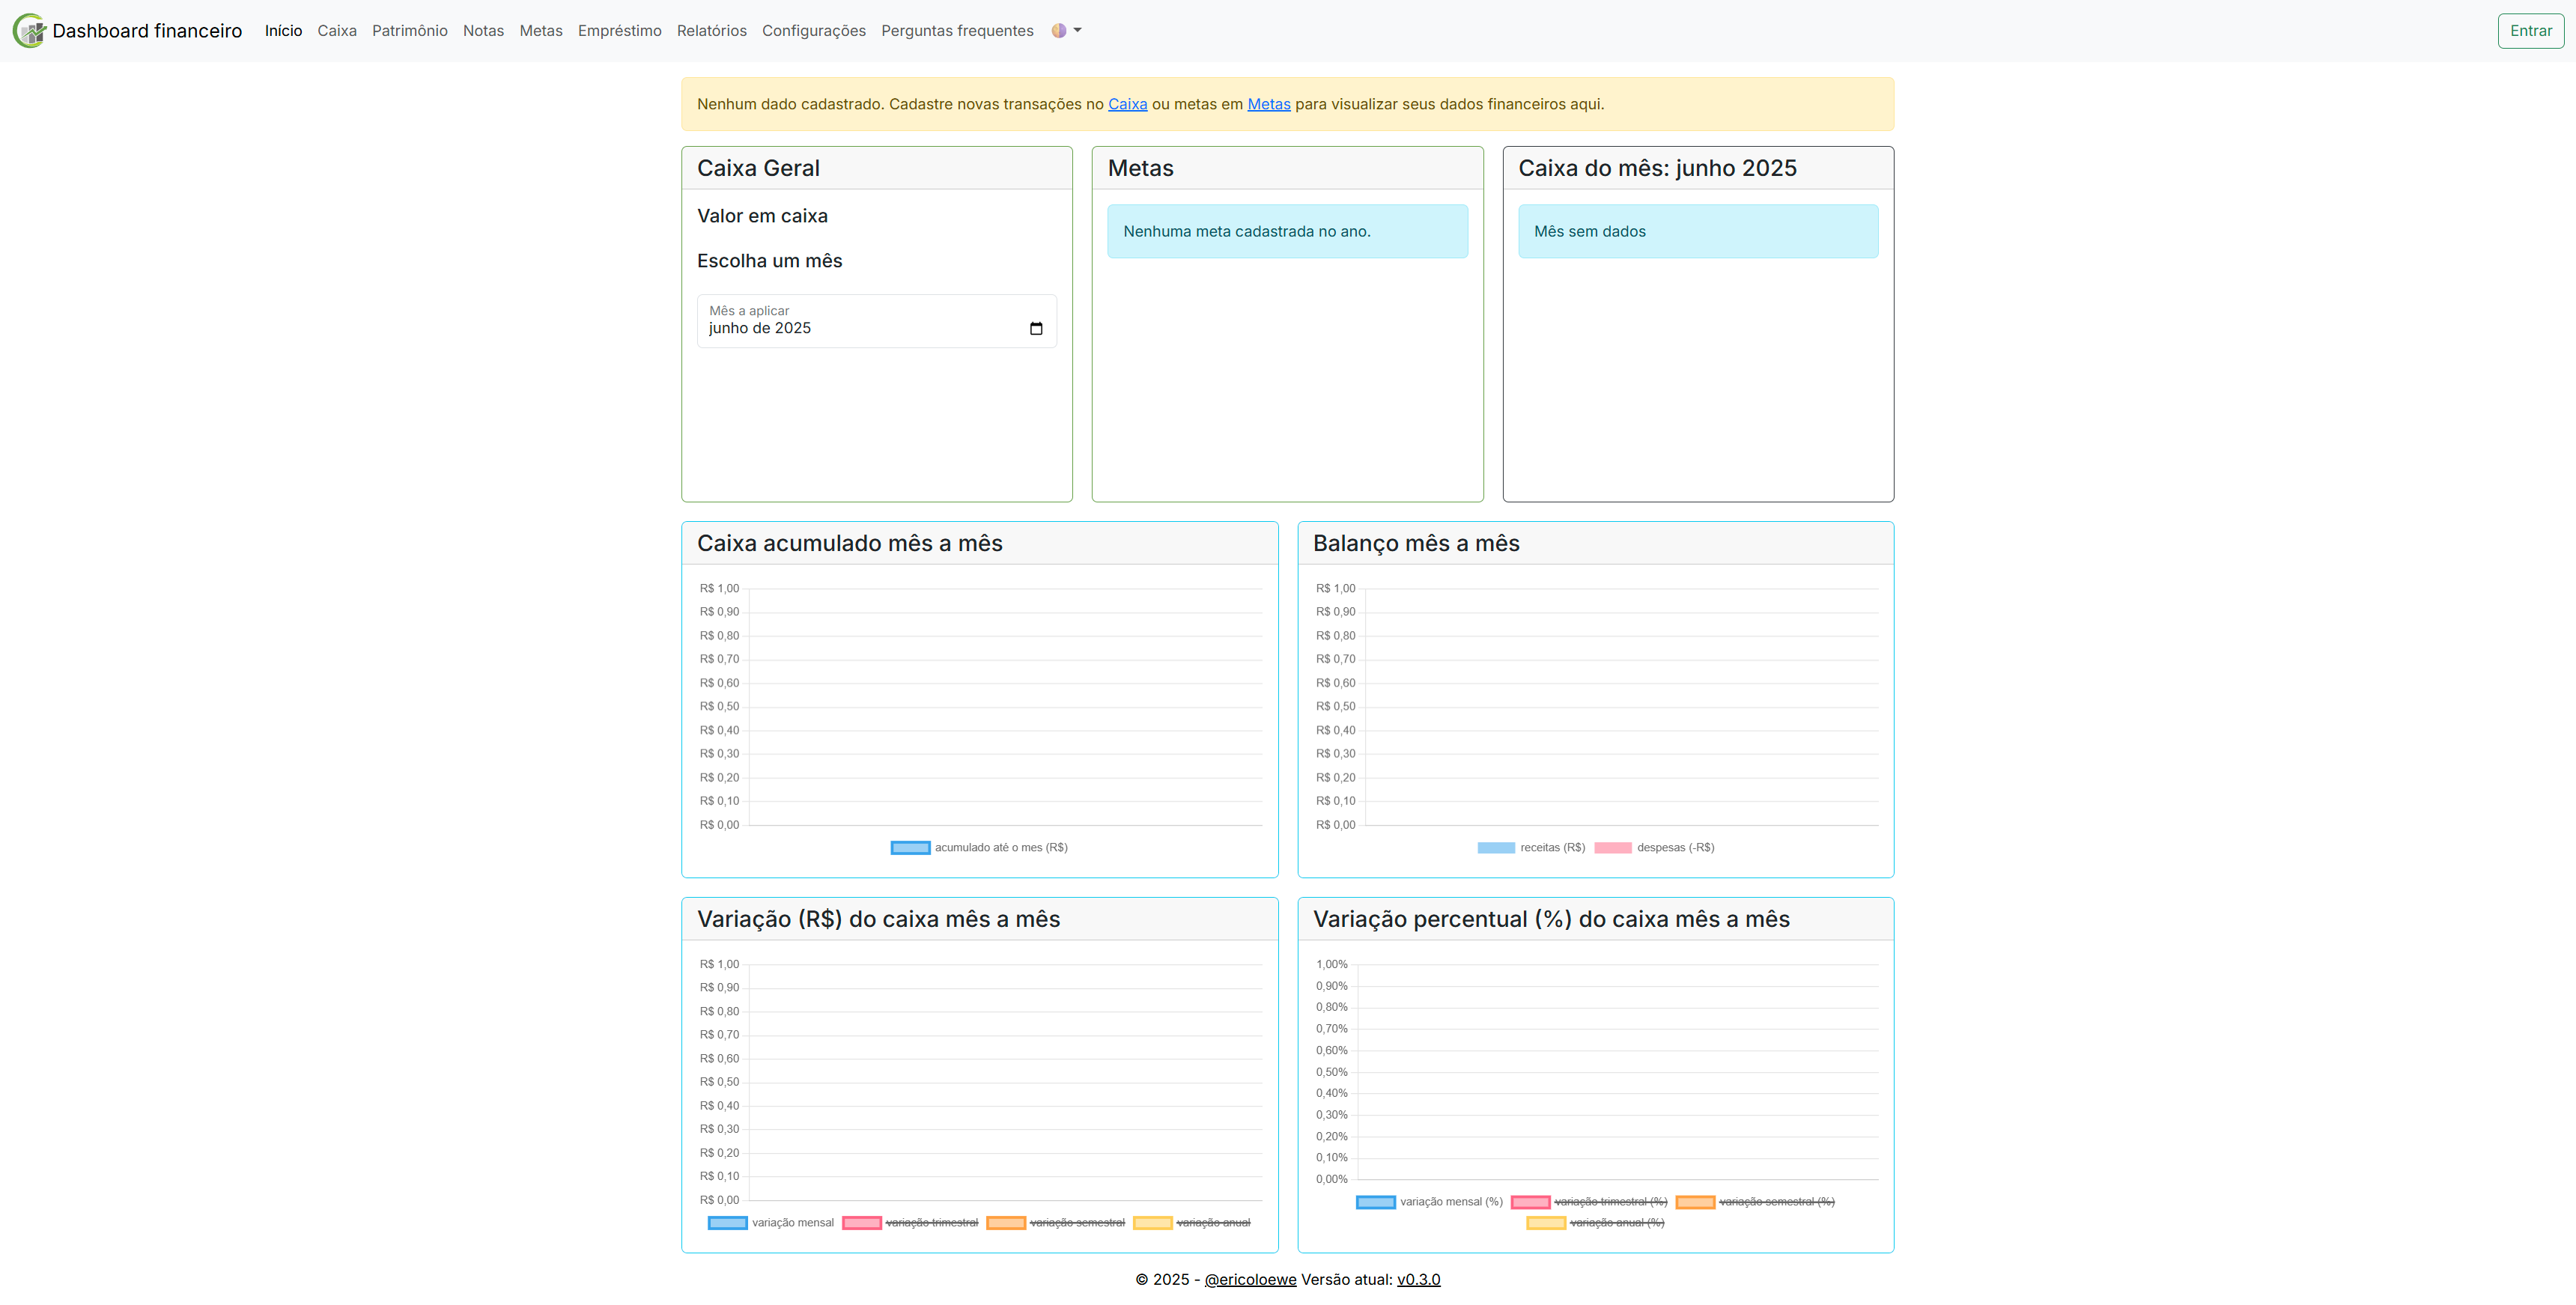Image resolution: width=2576 pixels, height=1305 pixels.
Task: Toggle the acumulado até o mes legend swatch
Action: pos(910,848)
